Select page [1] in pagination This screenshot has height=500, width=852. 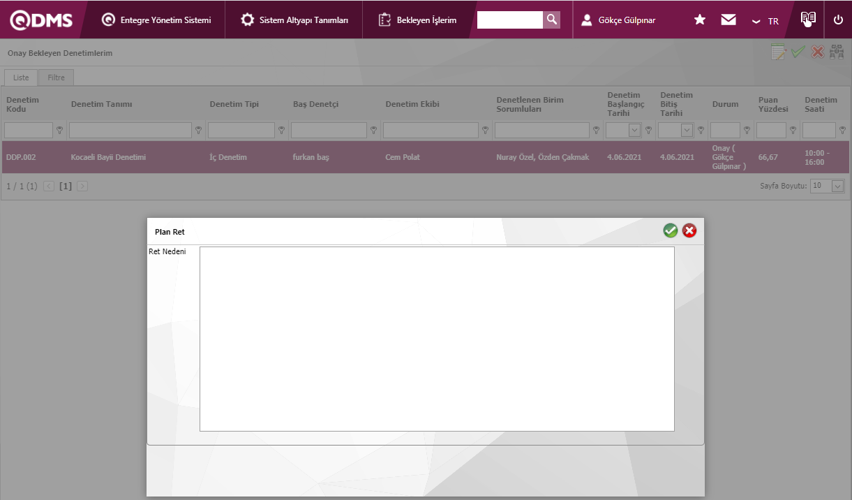[66, 186]
